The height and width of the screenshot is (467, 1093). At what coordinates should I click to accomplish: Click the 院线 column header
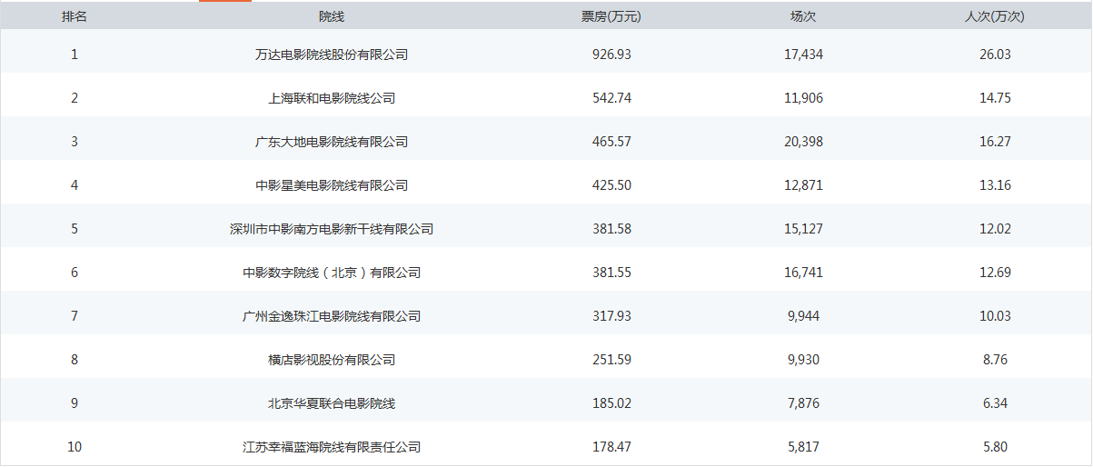pyautogui.click(x=332, y=16)
